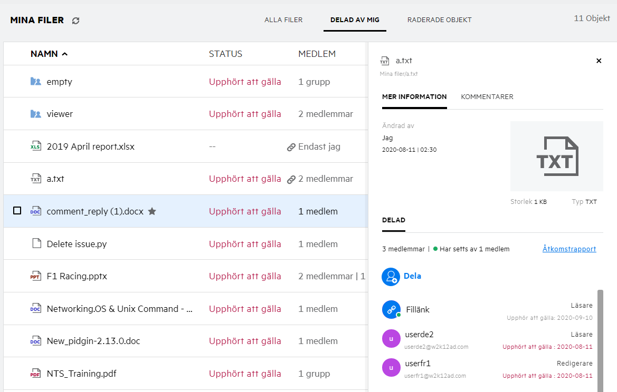The height and width of the screenshot is (392, 617).
Task: Sort by Namn column arrow
Action: [x=65, y=54]
